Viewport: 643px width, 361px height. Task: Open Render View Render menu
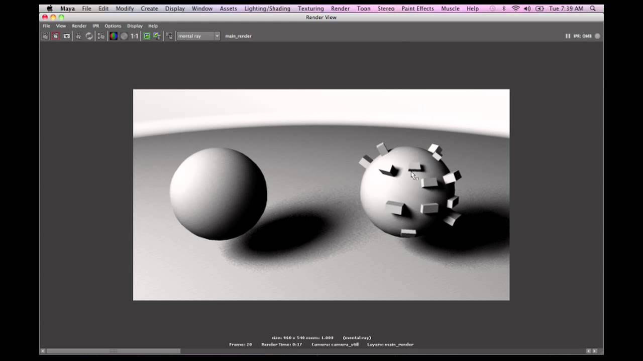[x=79, y=26]
